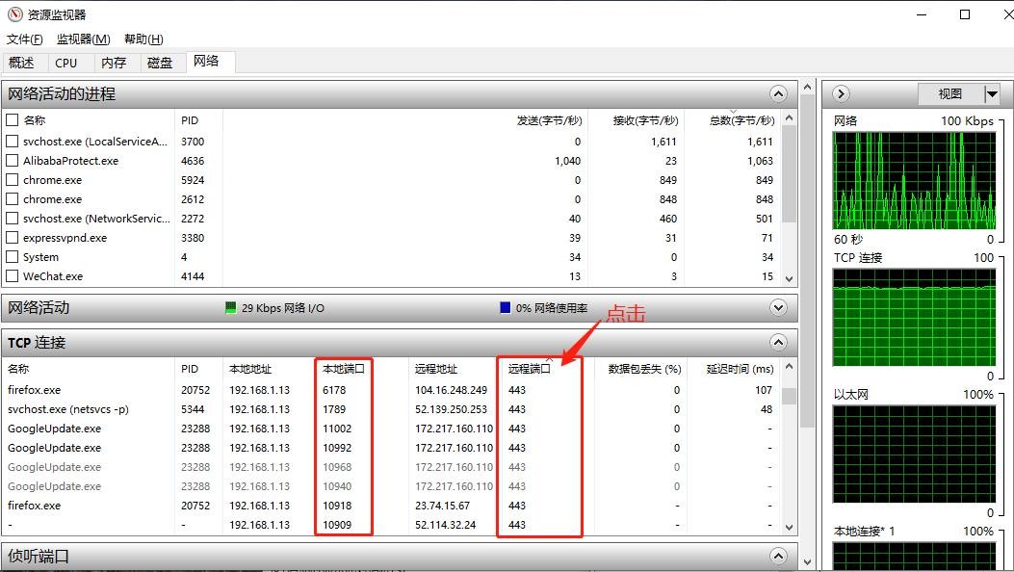This screenshot has width=1014, height=572.
Task: Sort by 接收(字节/秒) column header
Action: pos(645,120)
